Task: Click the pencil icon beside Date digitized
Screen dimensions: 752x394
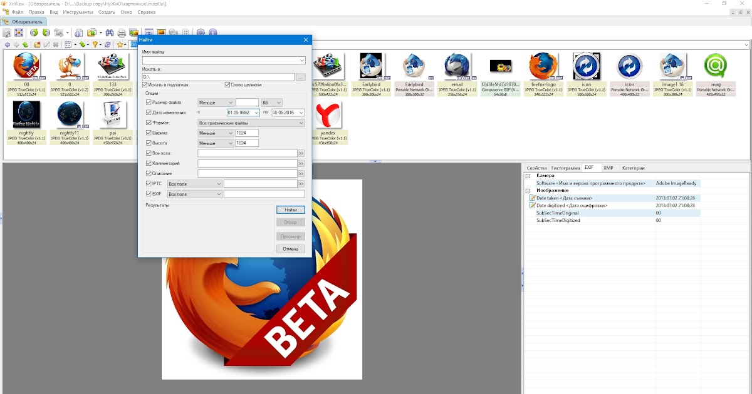Action: coord(532,205)
